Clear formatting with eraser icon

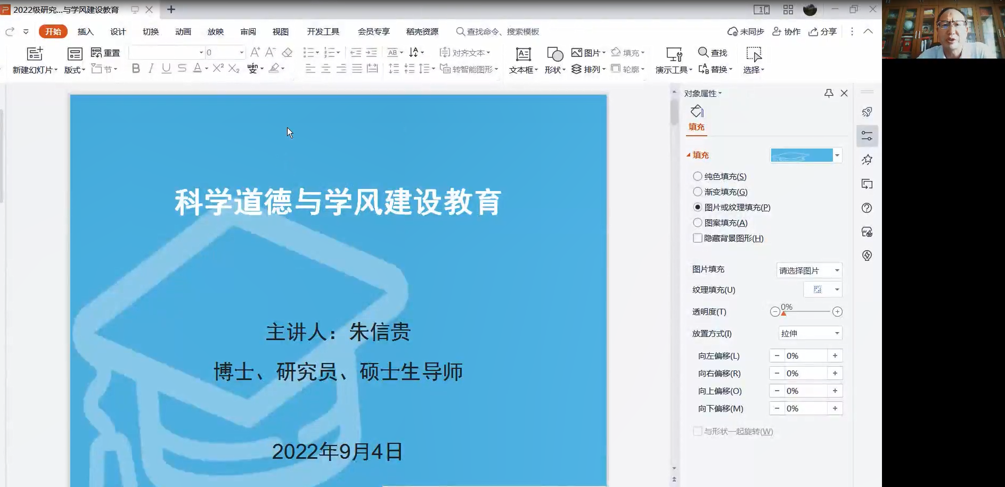tap(287, 52)
